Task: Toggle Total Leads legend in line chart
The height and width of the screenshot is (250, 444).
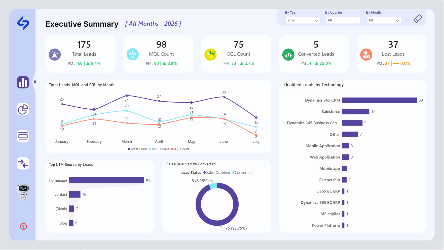Action: (138, 149)
